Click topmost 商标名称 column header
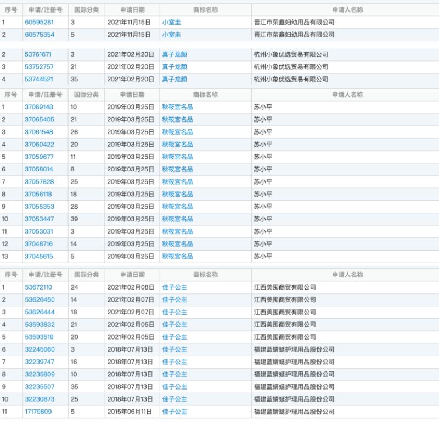 coord(205,10)
